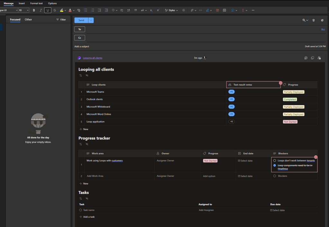Switch to the Other inbox tab

28,20
